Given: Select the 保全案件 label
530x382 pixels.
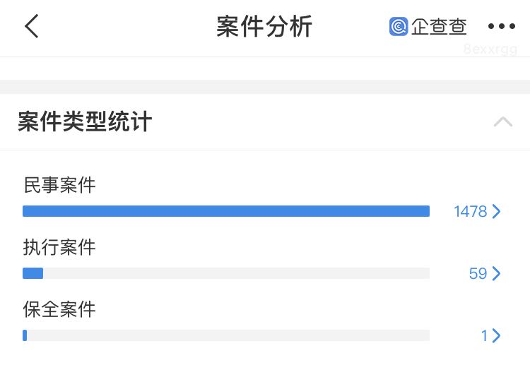Looking at the screenshot, I should point(59,310).
